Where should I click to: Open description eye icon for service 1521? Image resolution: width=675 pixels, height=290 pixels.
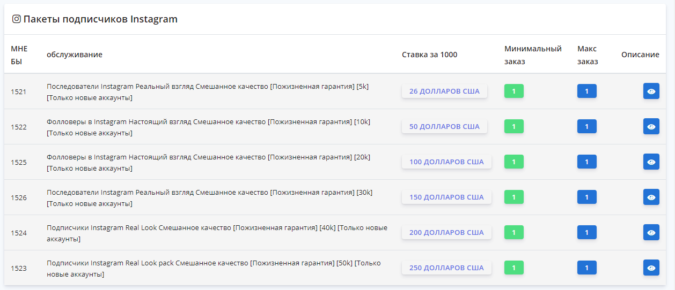pyautogui.click(x=651, y=91)
